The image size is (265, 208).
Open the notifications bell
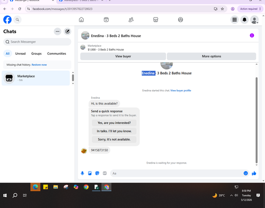click(x=244, y=20)
